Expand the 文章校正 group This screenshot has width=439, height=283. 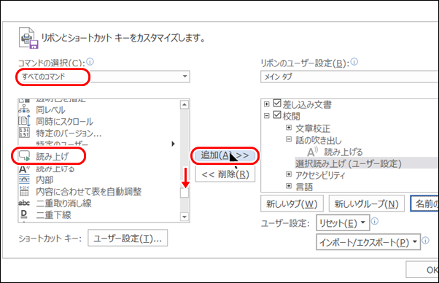[289, 128]
